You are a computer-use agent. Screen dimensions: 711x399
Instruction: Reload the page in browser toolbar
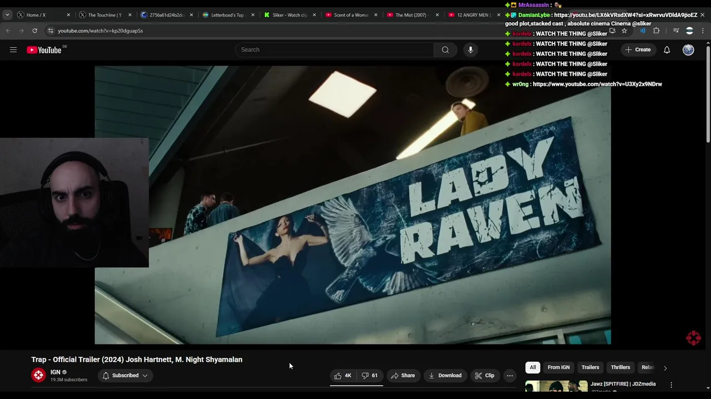point(34,30)
